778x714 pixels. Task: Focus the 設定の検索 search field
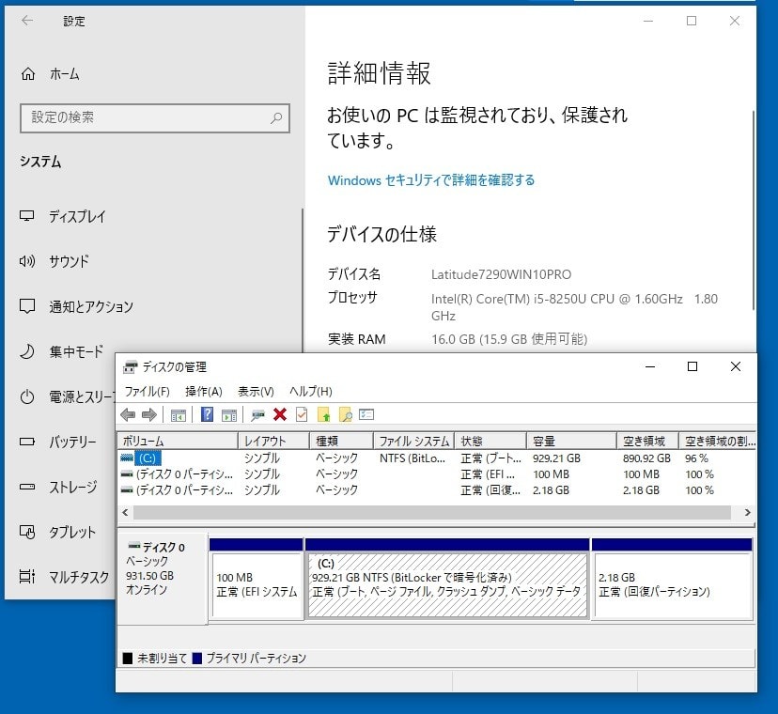(155, 118)
